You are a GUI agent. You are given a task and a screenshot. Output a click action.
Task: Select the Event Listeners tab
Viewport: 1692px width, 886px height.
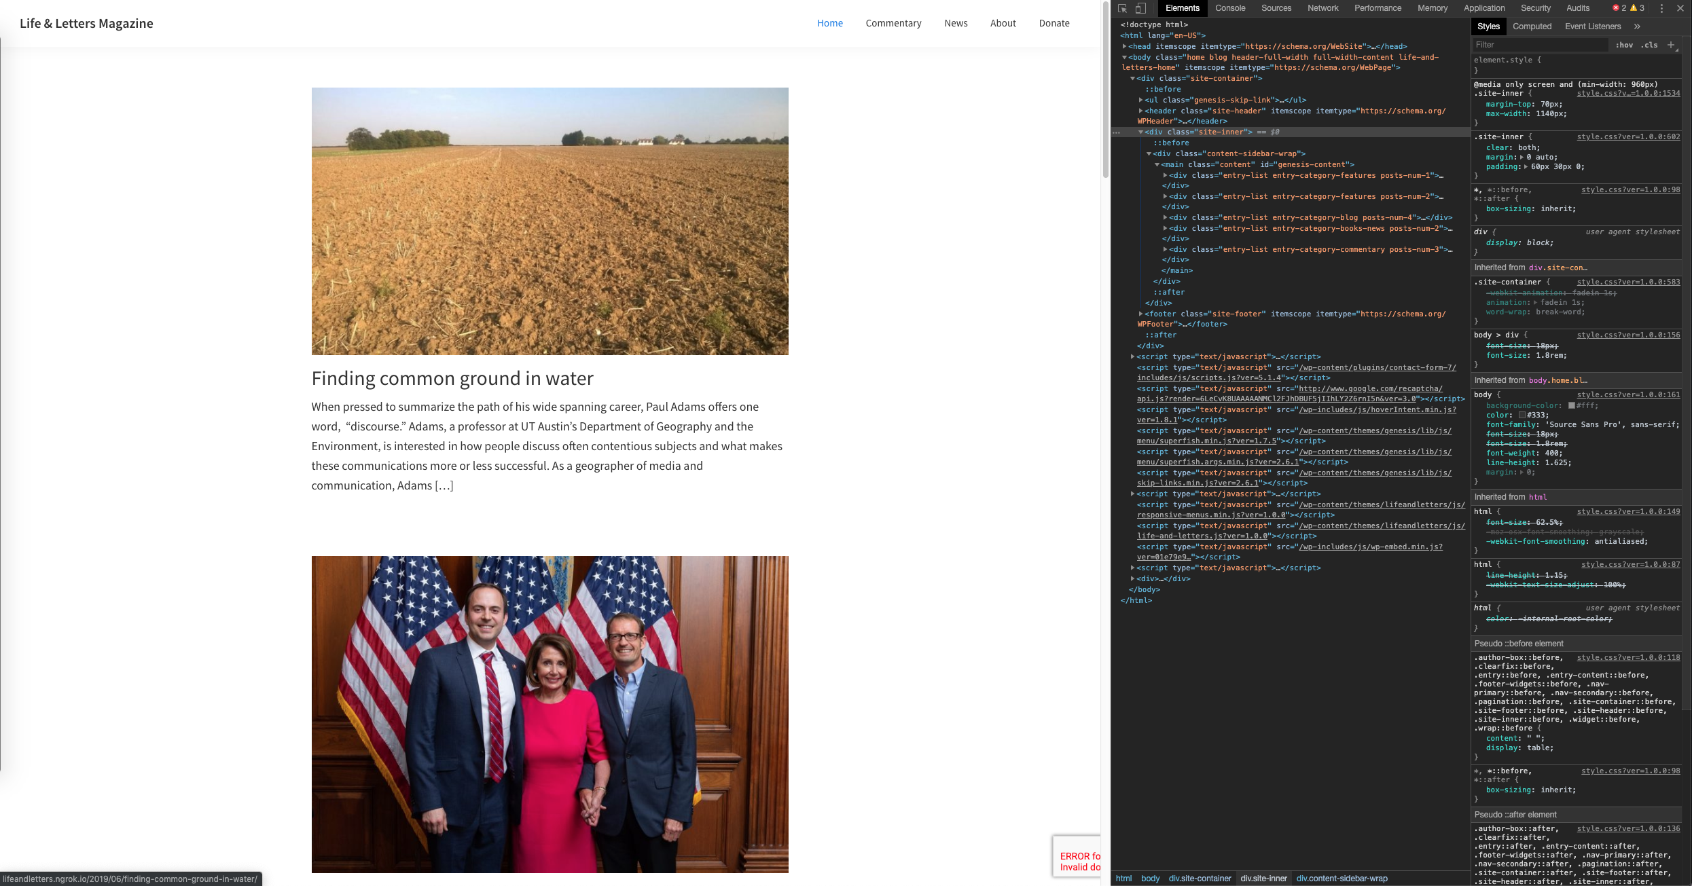[x=1593, y=26]
